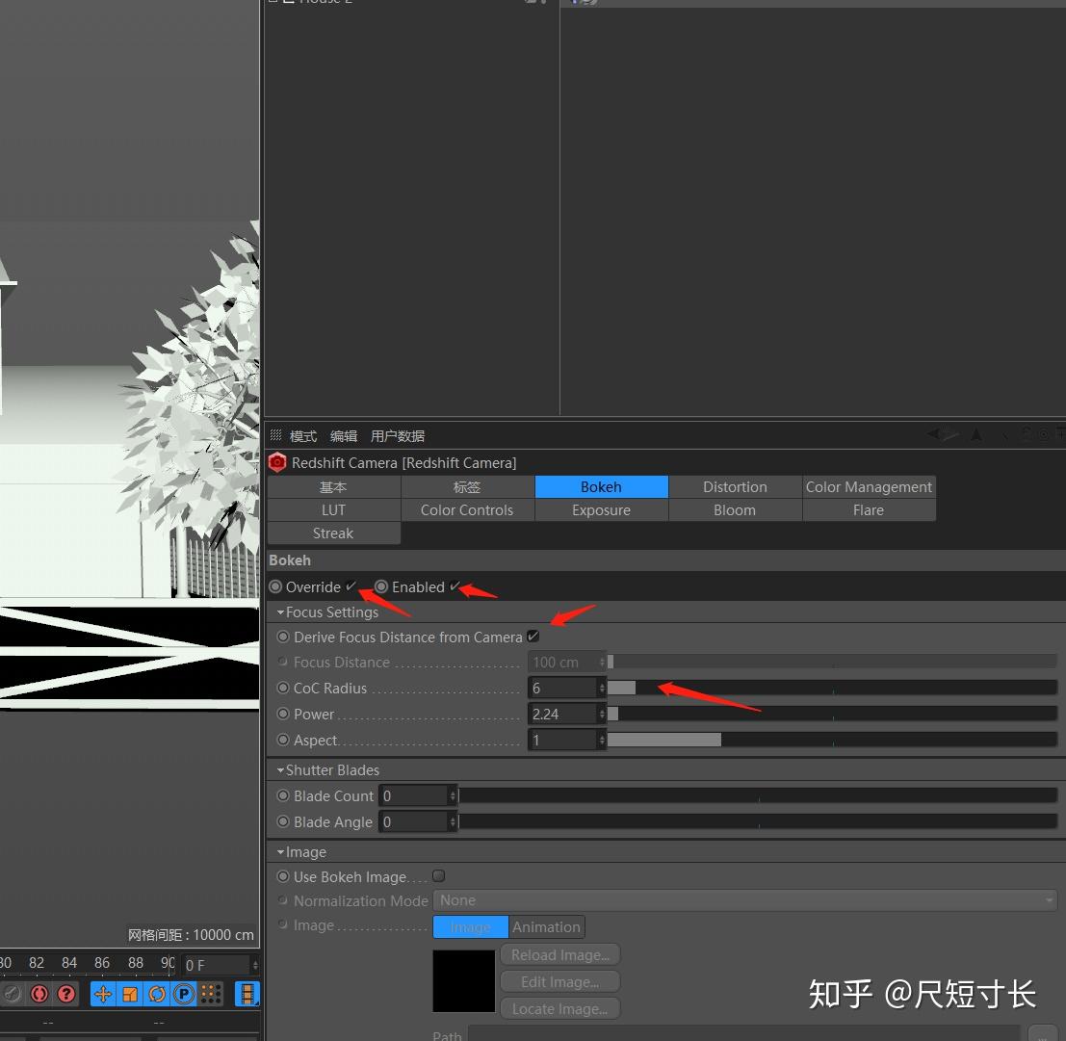Uncheck Derive Focus Distance from Camera
The image size is (1066, 1041).
pos(533,637)
